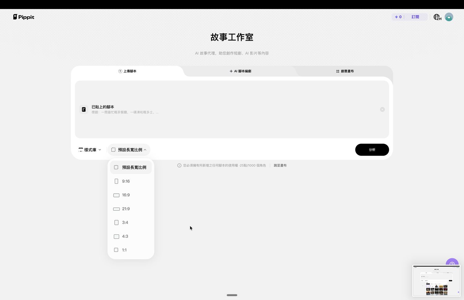This screenshot has height=300, width=464.
Task: Choose the 21:9 aspect ratio
Action: (131, 209)
